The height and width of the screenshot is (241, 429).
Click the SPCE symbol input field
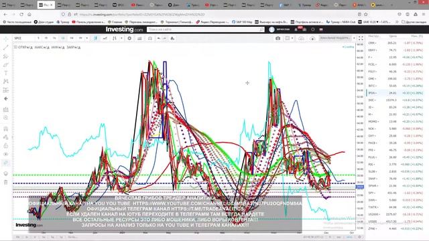tap(24, 38)
